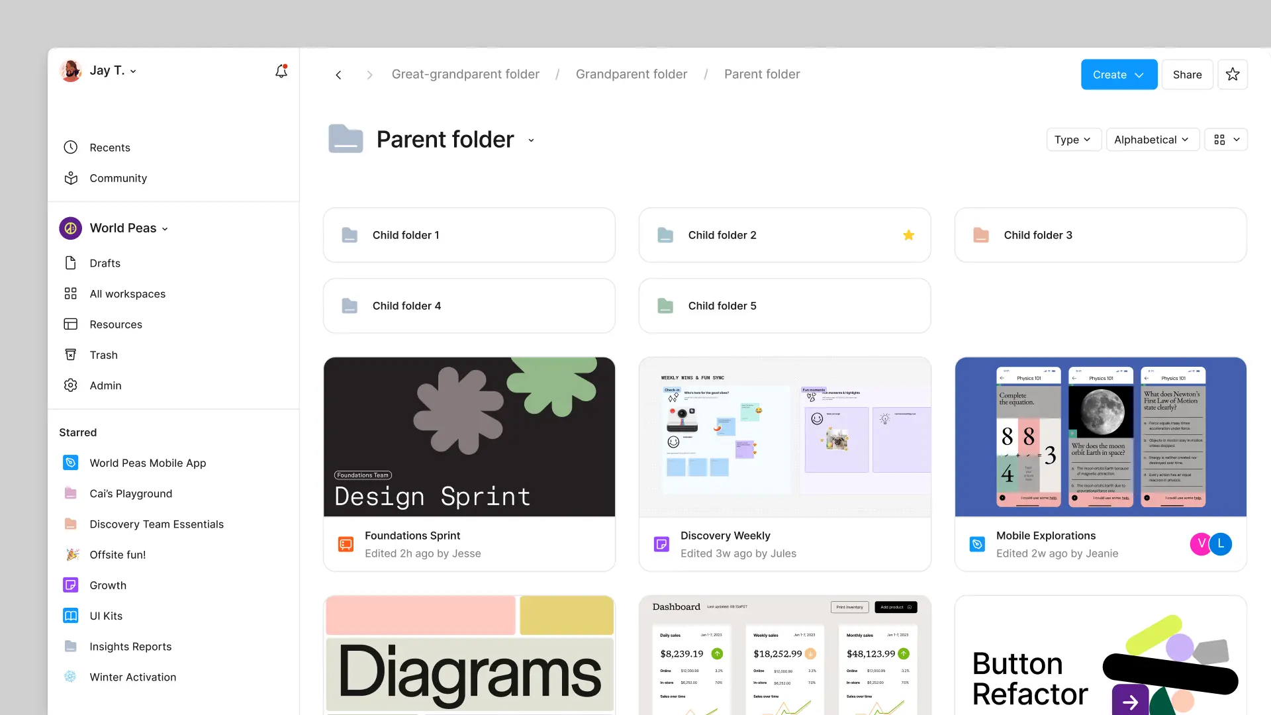Open Child folder 4
Screen dimensions: 1271x715
469,305
